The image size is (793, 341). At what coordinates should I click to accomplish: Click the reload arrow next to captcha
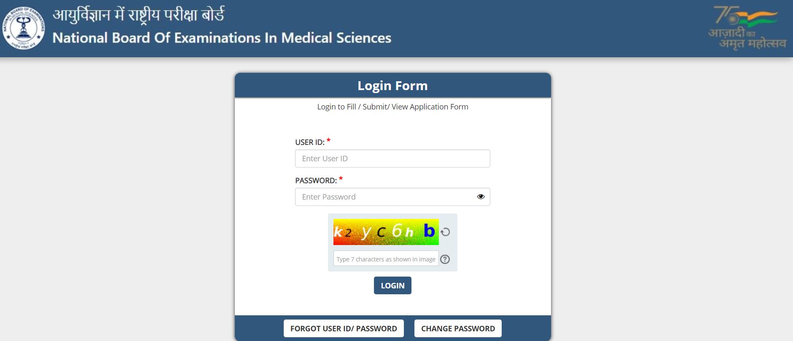click(446, 231)
